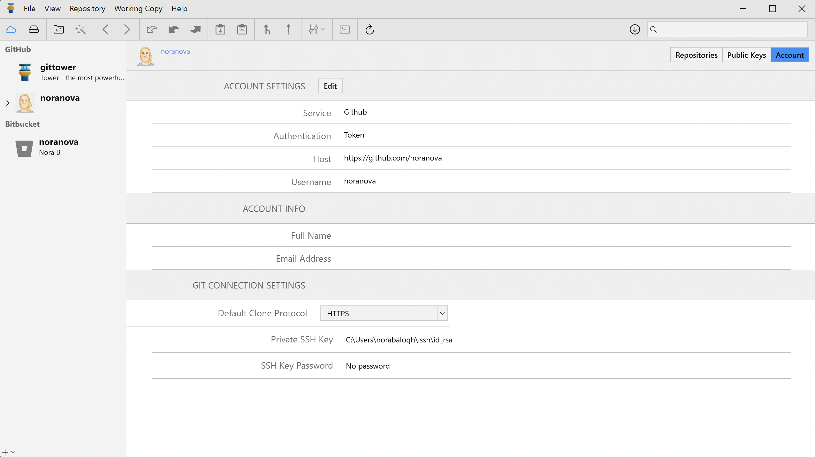This screenshot has width=815, height=457.
Task: Click the Quick Actions wand icon
Action: tap(80, 30)
